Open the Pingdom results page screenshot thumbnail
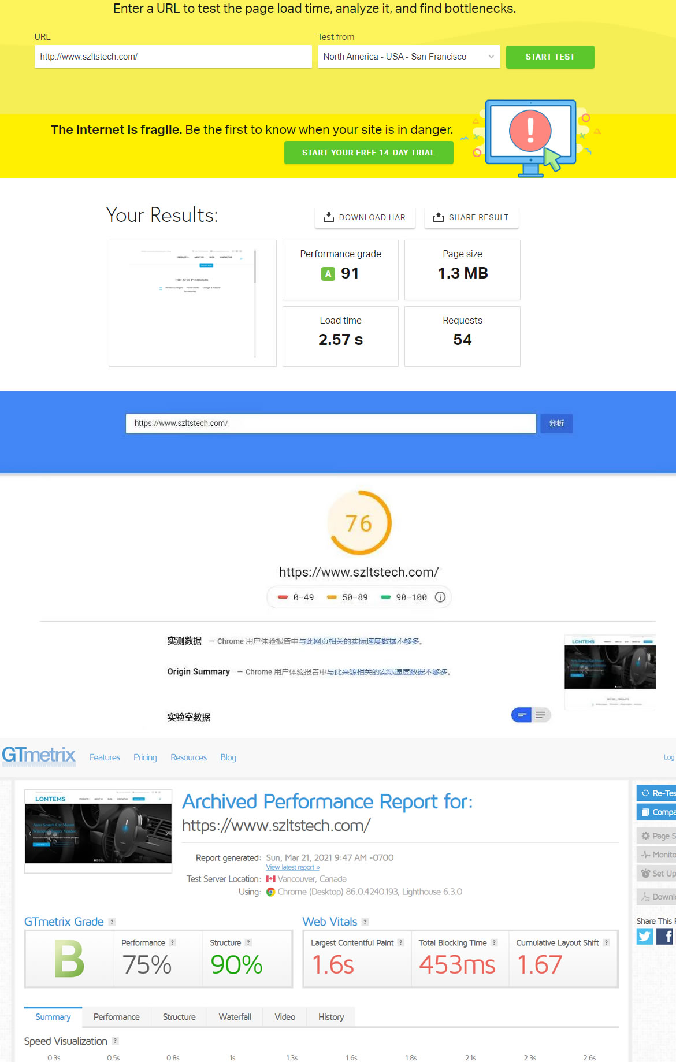This screenshot has height=1062, width=676. click(x=192, y=303)
